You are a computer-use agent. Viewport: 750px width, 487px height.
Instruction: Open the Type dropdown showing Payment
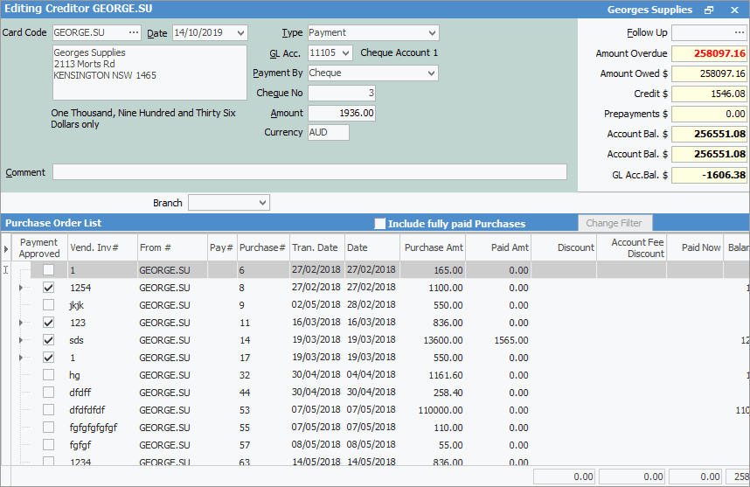[x=432, y=33]
